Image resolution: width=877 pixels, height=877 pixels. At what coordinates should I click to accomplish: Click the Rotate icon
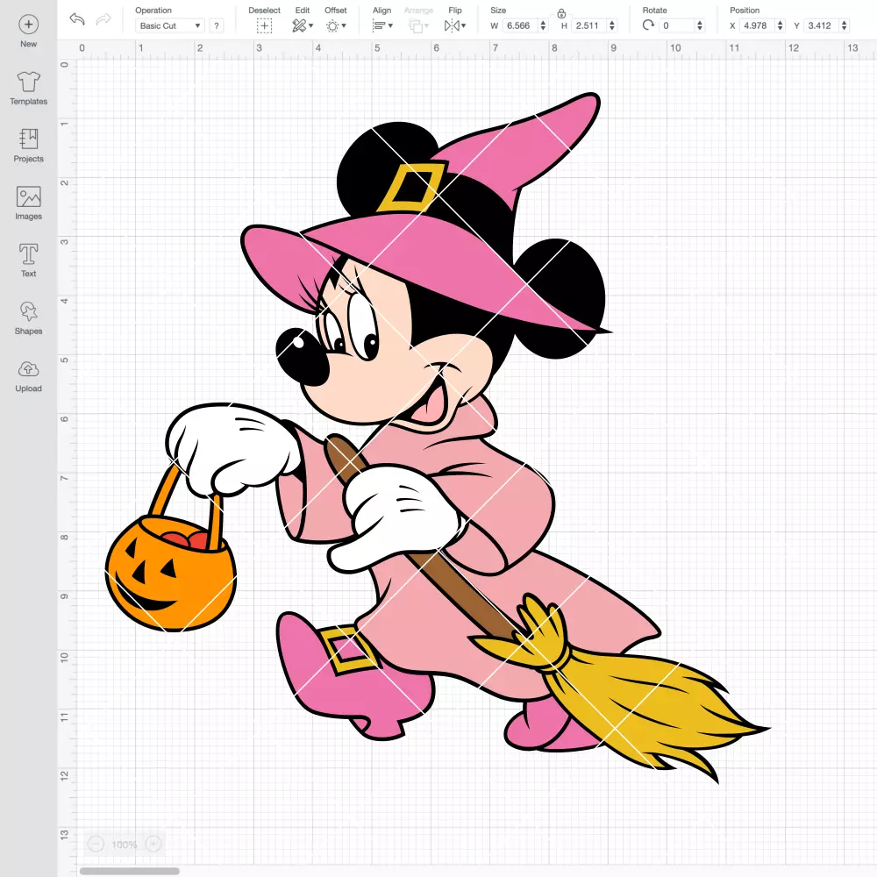tap(648, 25)
